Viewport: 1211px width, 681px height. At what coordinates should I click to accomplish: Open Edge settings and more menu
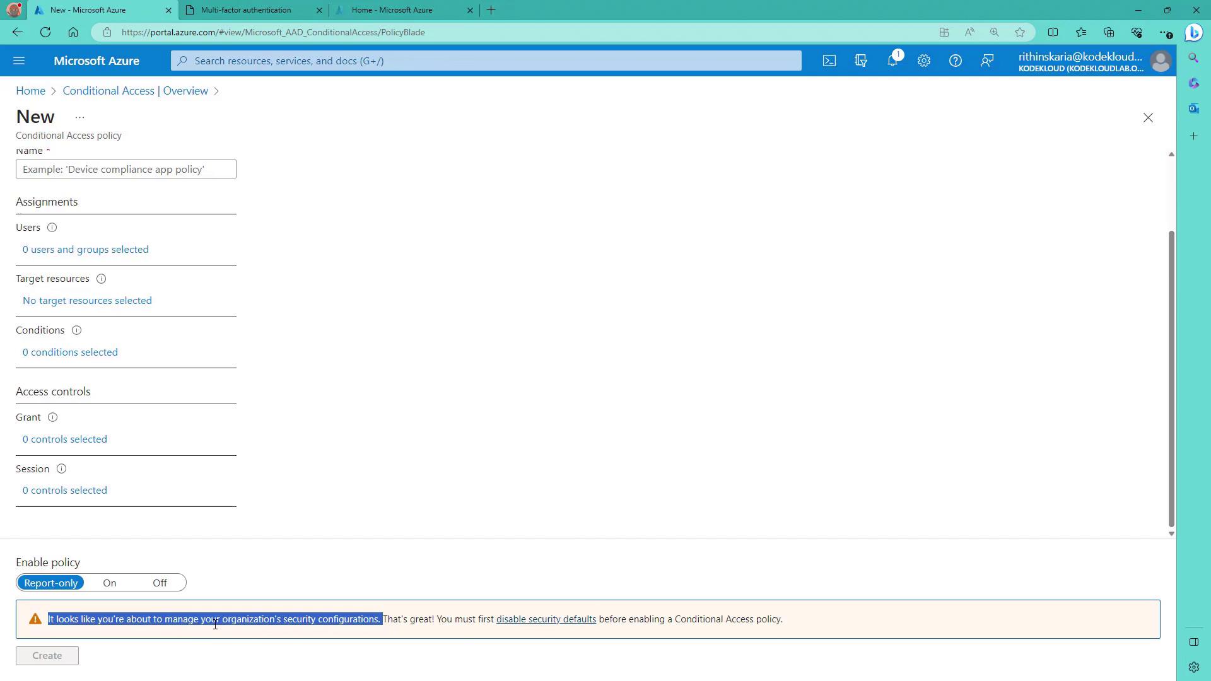click(1165, 32)
